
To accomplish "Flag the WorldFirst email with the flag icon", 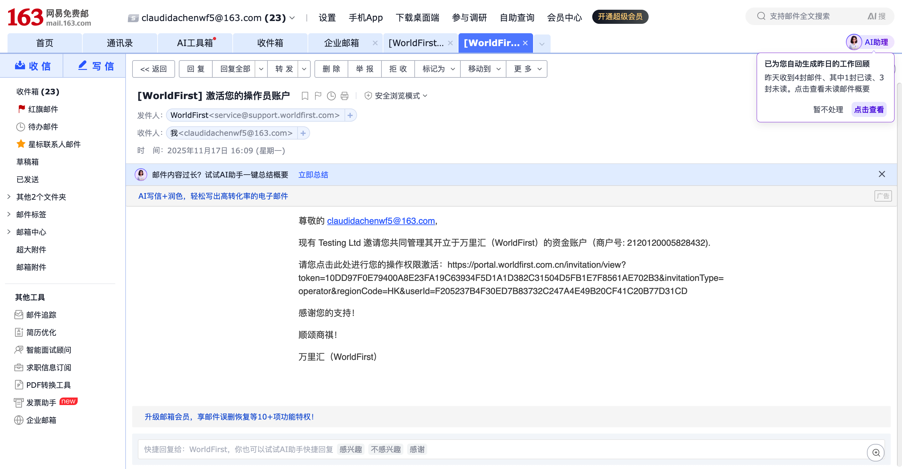I will point(318,96).
